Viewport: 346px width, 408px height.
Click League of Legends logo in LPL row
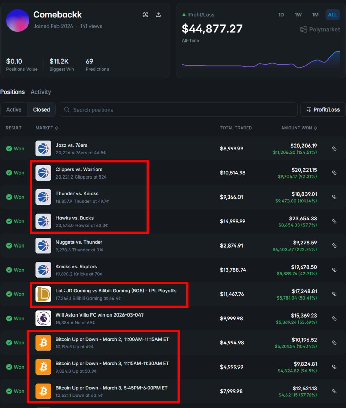pyautogui.click(x=43, y=294)
